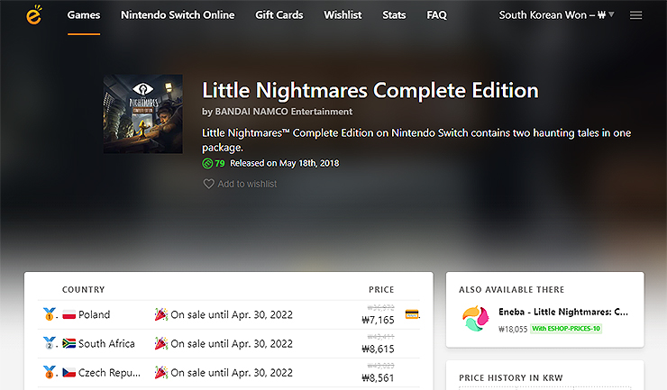Click the PRICE column header
Screen dimensions: 667x390
[381, 290]
